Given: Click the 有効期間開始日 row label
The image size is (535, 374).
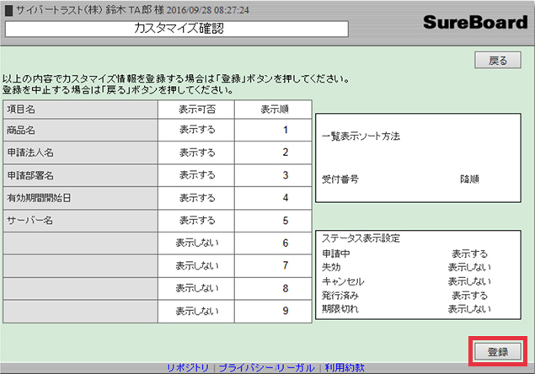Looking at the screenshot, I should tap(38, 198).
